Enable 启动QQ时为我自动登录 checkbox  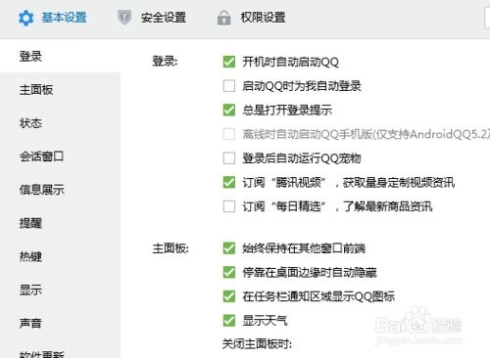(x=229, y=86)
